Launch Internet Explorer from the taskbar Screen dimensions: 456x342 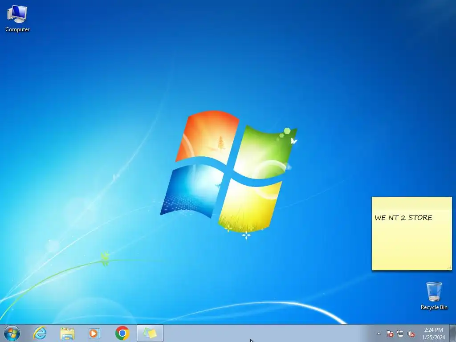coord(40,333)
